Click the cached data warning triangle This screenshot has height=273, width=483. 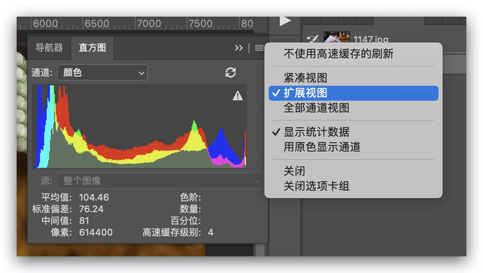coord(237,96)
